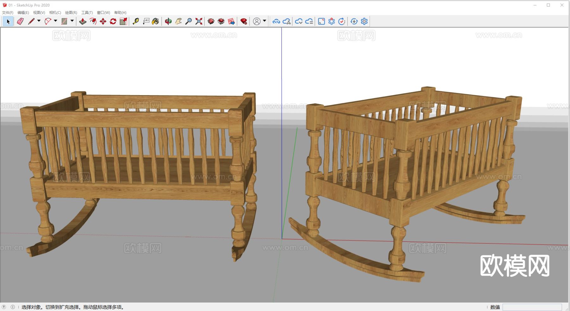Select the Orbit camera tool
The image size is (570, 311).
point(168,21)
